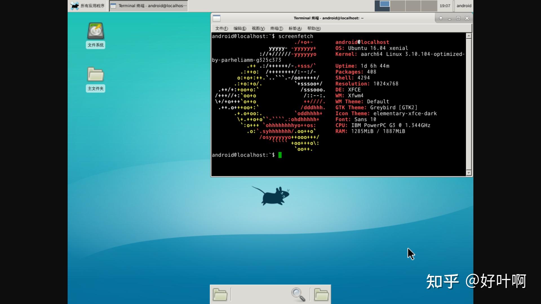Viewport: 541px width, 304px height.
Task: Click the 所有应用程序 button
Action: click(88, 5)
